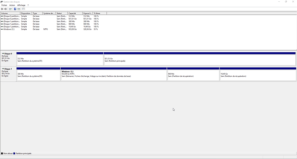
Task: Select the Disque 1 disk label
Action: [x=8, y=69]
